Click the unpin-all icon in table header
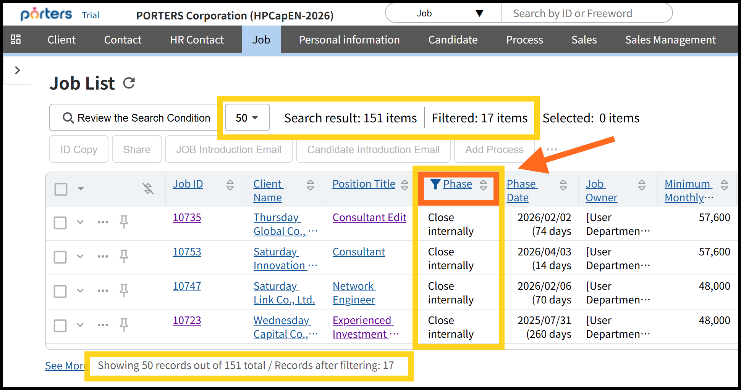 coord(148,188)
